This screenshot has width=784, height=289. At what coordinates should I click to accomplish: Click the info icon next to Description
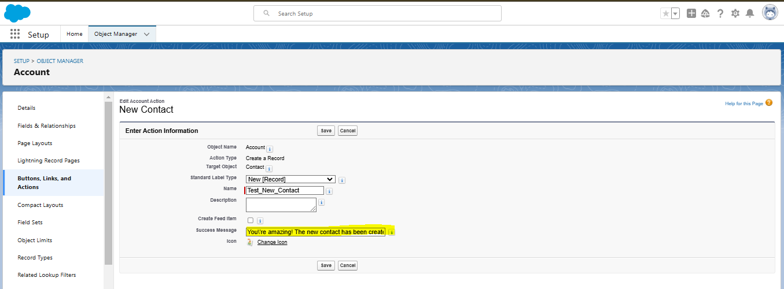[321, 202]
